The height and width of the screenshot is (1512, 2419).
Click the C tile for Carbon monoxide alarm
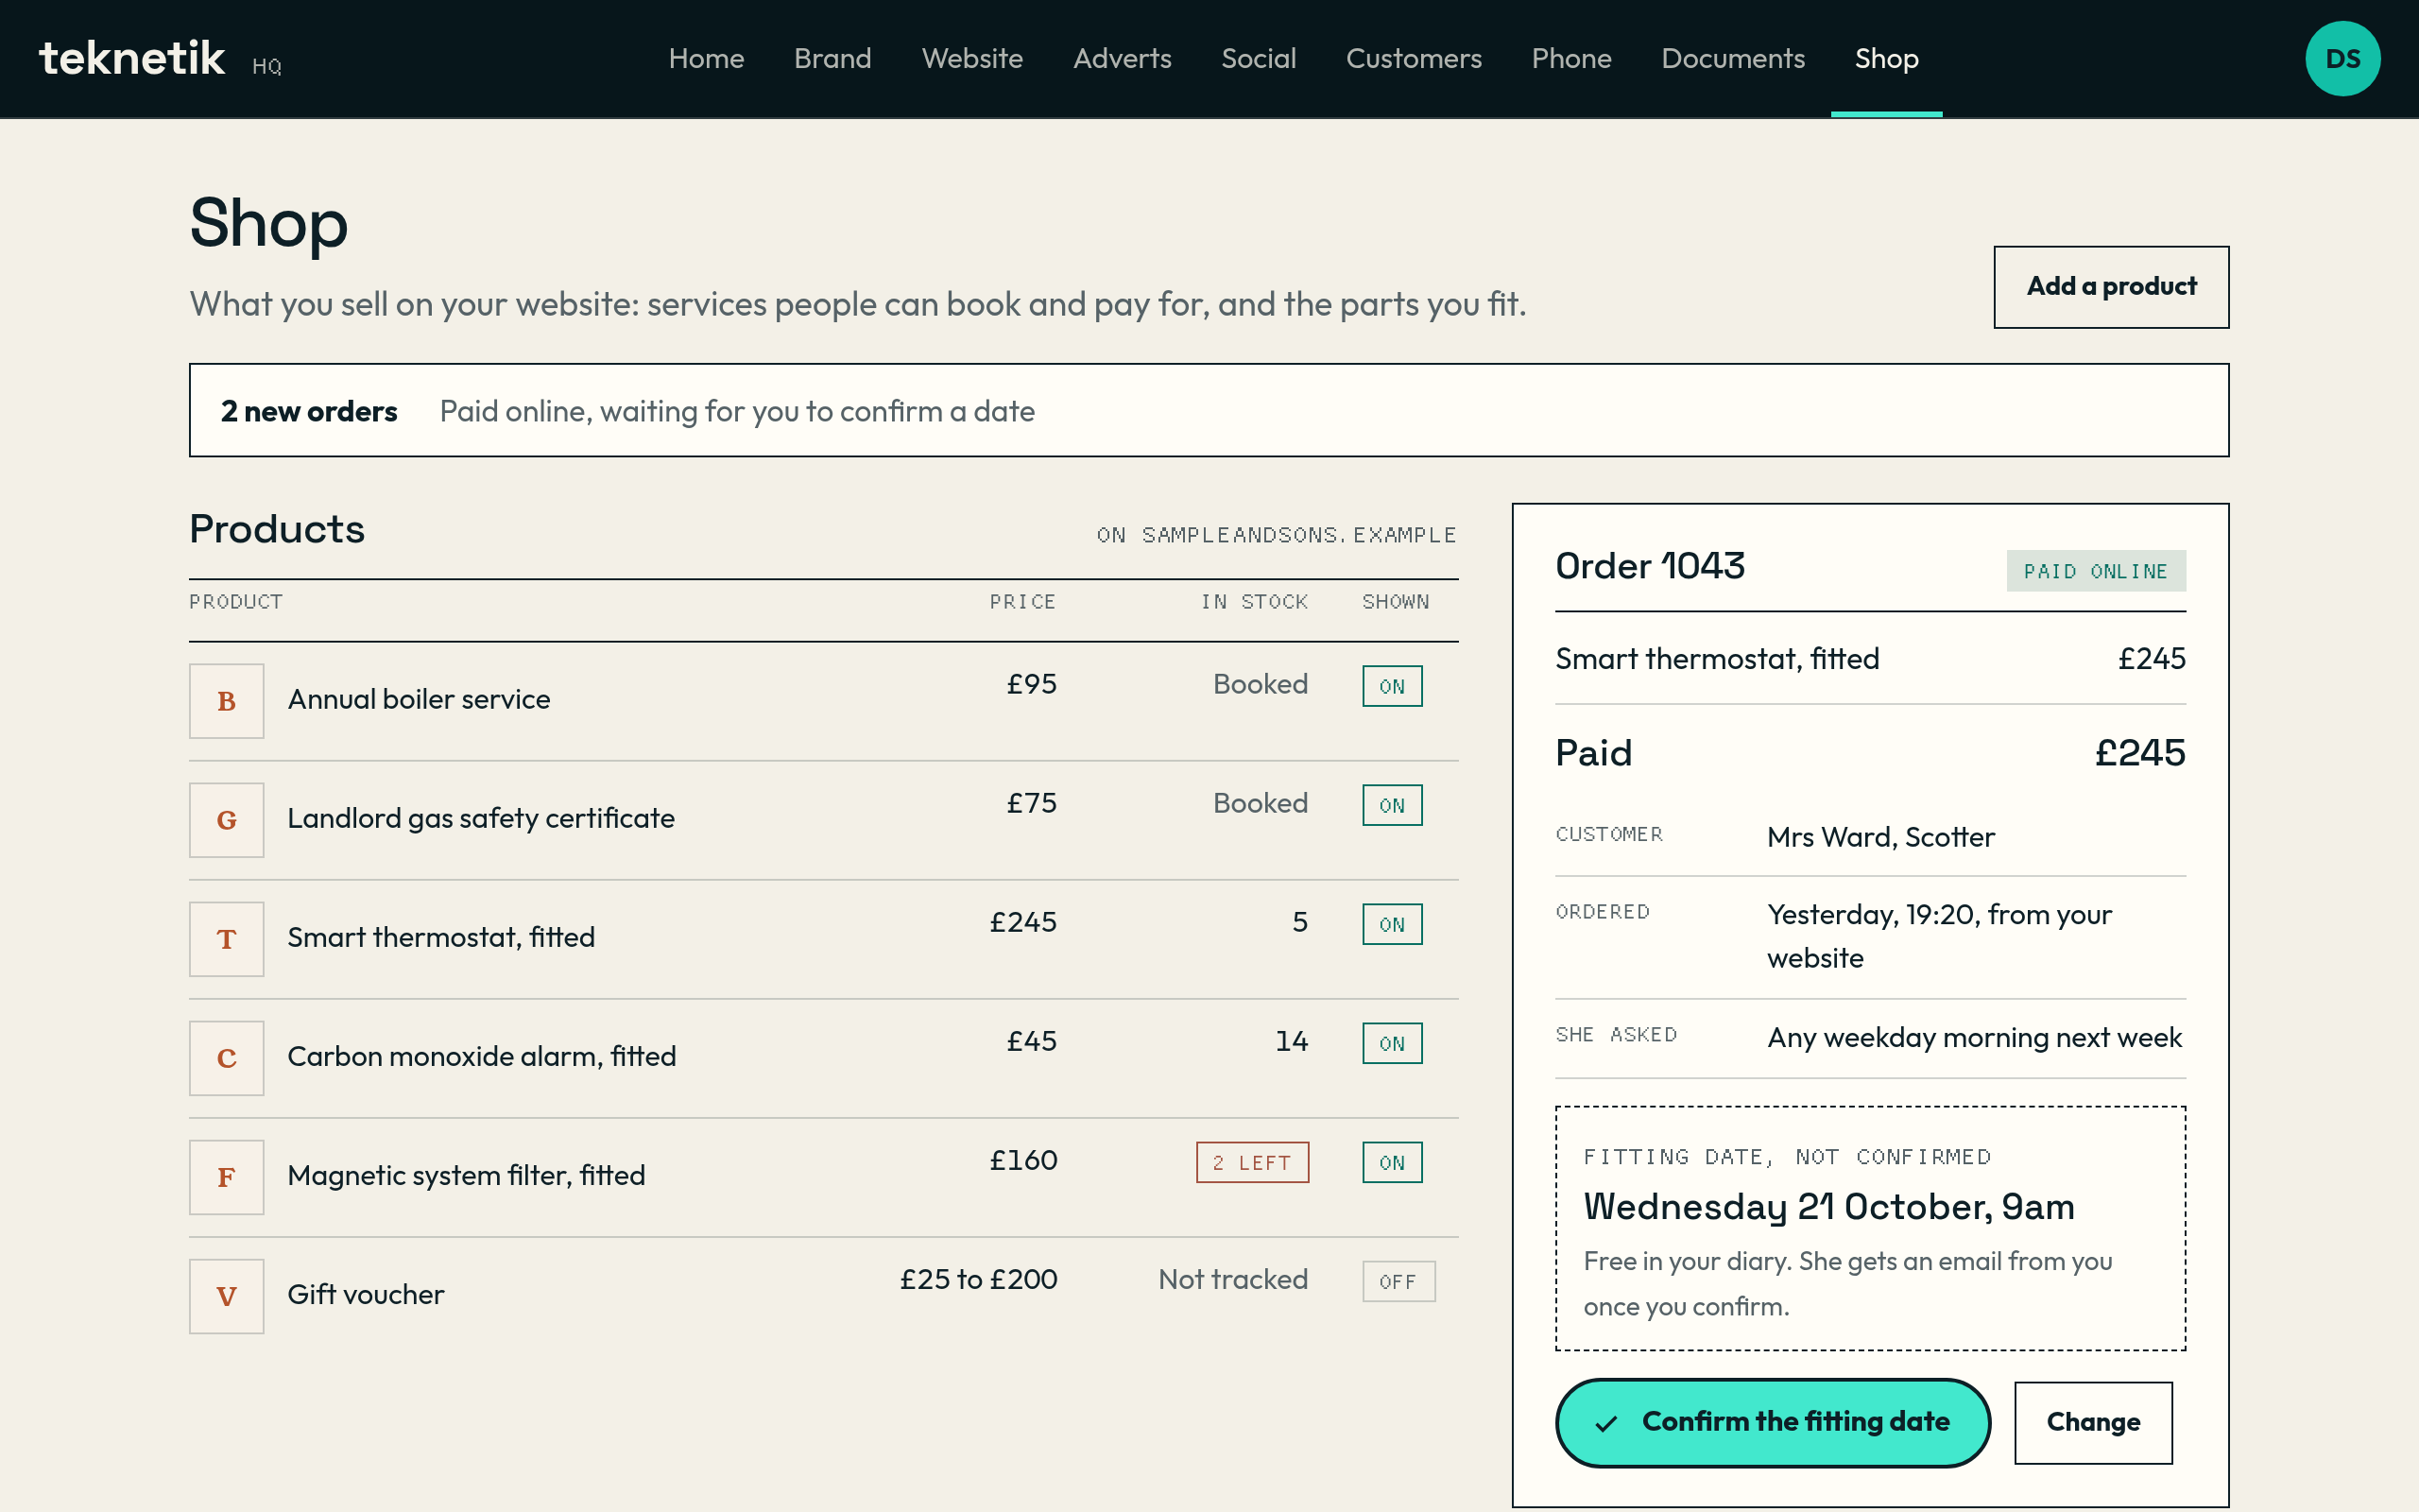(x=227, y=1058)
